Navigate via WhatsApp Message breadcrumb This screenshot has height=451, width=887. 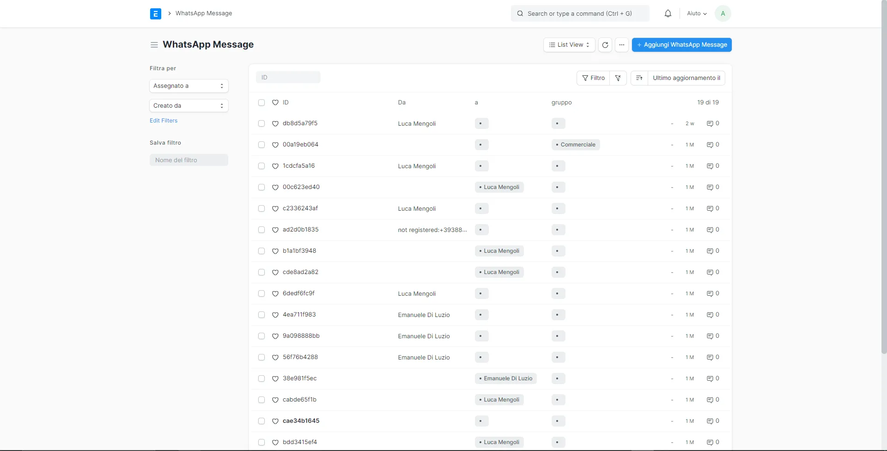(204, 13)
